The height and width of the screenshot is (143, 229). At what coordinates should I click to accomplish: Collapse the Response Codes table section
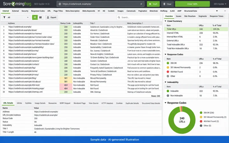point(165,54)
